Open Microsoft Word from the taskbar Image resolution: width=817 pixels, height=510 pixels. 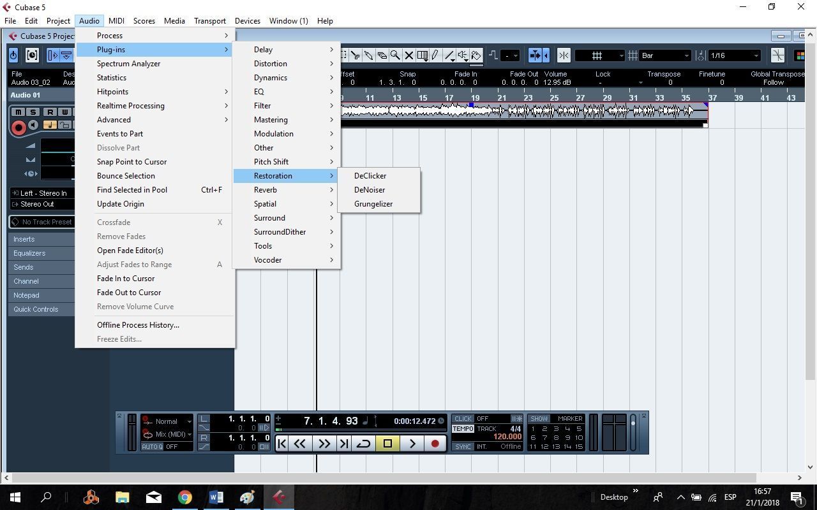216,497
